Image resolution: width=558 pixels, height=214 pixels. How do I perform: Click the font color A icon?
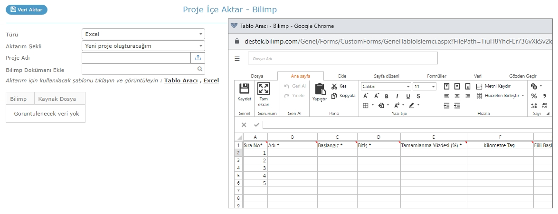click(397, 106)
